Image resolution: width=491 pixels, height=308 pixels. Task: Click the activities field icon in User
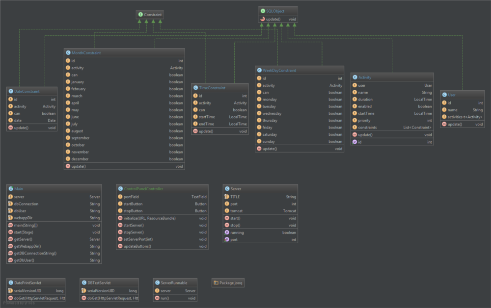click(444, 117)
